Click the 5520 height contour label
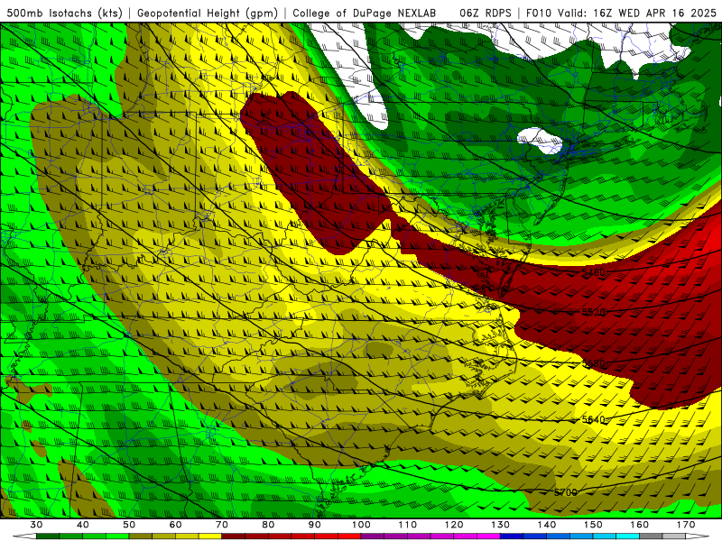Image resolution: width=722 pixels, height=541 pixels. (594, 312)
